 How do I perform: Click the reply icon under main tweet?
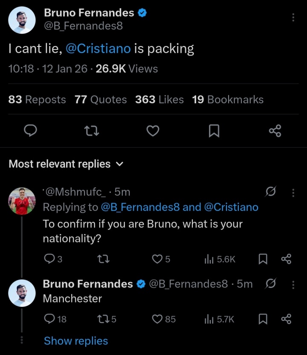point(29,131)
